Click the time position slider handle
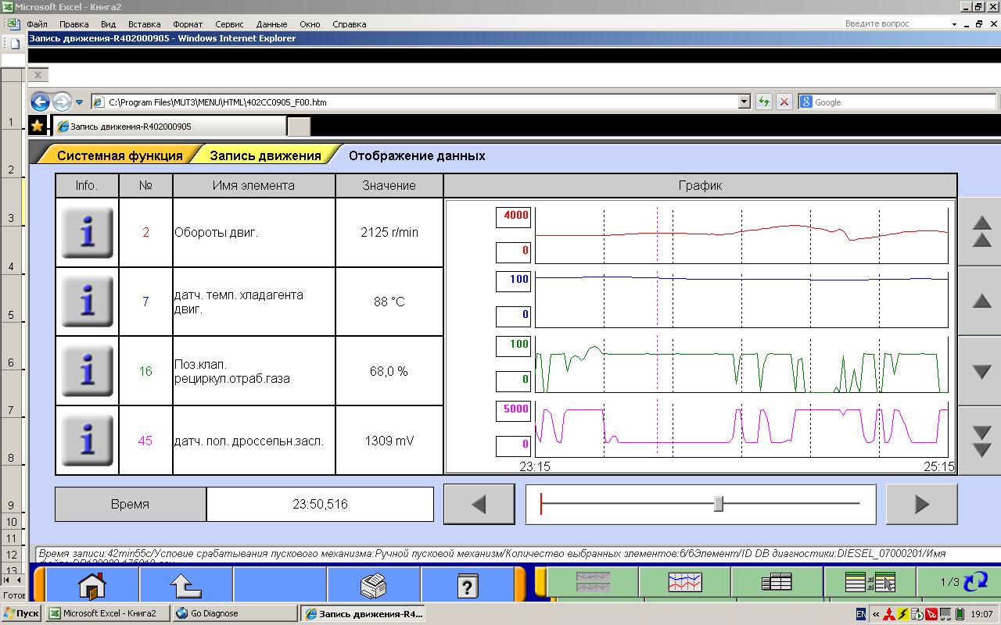Screen dimensions: 1001x625 pyautogui.click(x=719, y=504)
